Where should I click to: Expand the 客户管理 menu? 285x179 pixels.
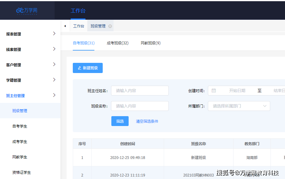[30, 65]
